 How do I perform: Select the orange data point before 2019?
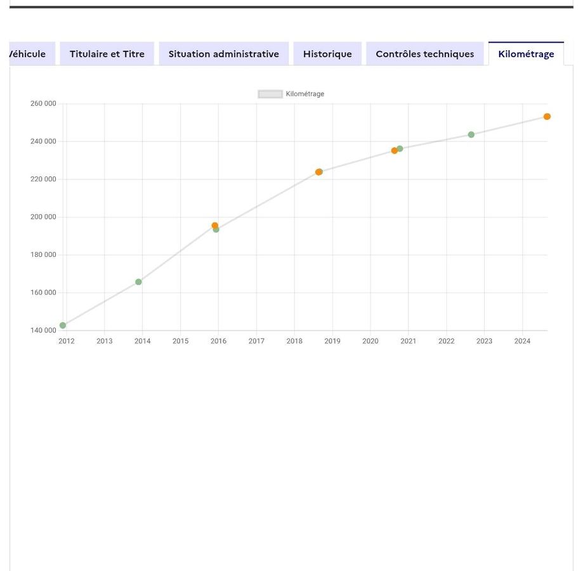click(x=318, y=172)
